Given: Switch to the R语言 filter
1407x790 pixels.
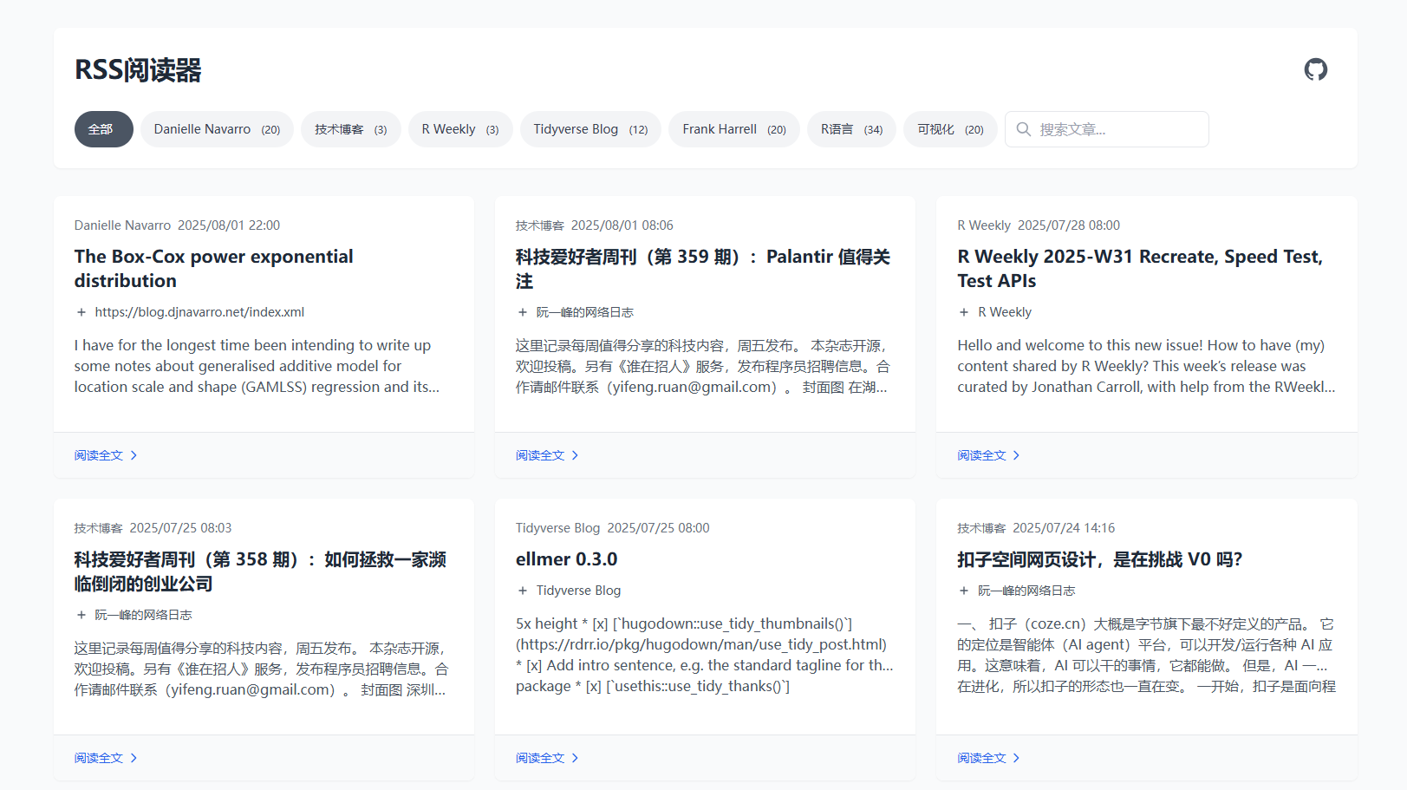Looking at the screenshot, I should [851, 129].
